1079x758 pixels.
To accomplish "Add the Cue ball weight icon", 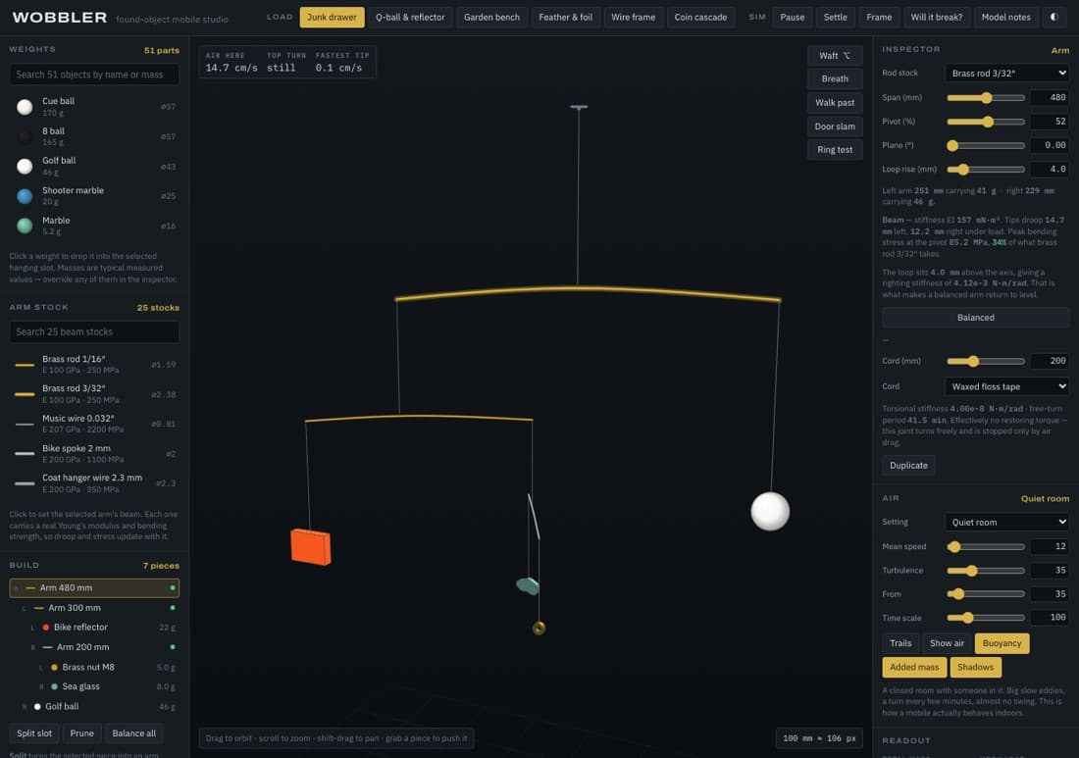I will (25, 107).
